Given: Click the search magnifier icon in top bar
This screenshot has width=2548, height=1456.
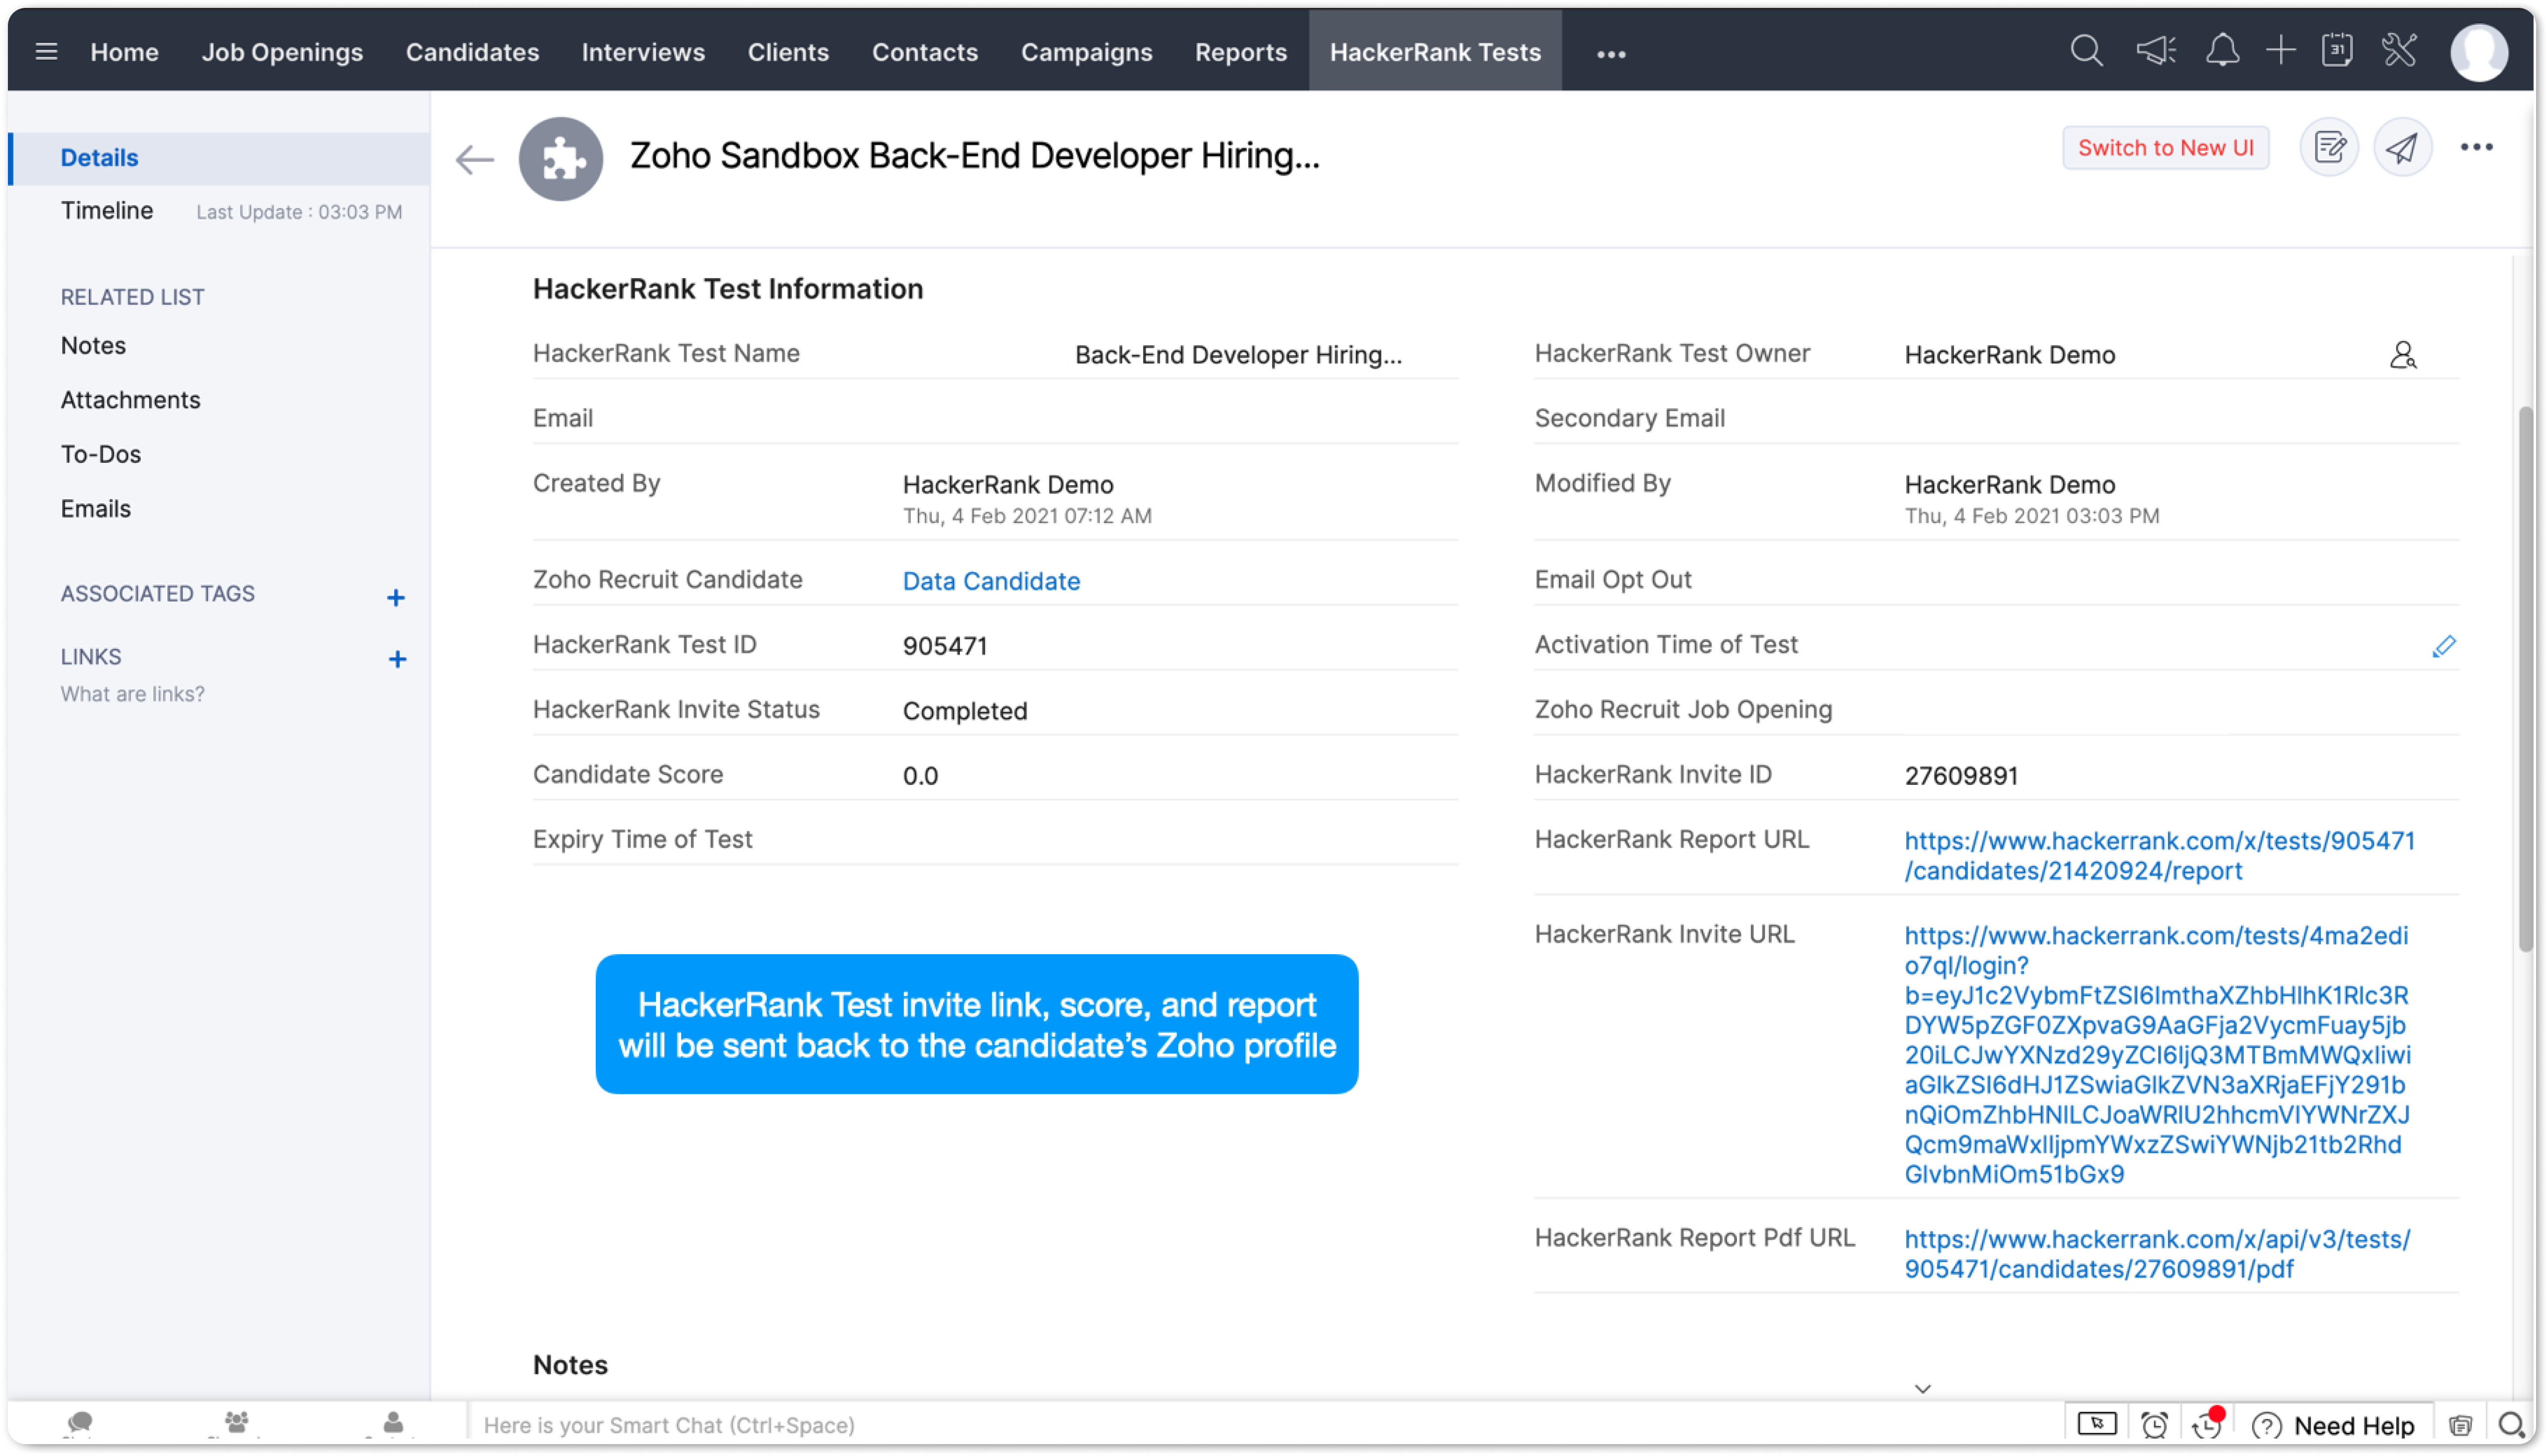Looking at the screenshot, I should [2086, 51].
